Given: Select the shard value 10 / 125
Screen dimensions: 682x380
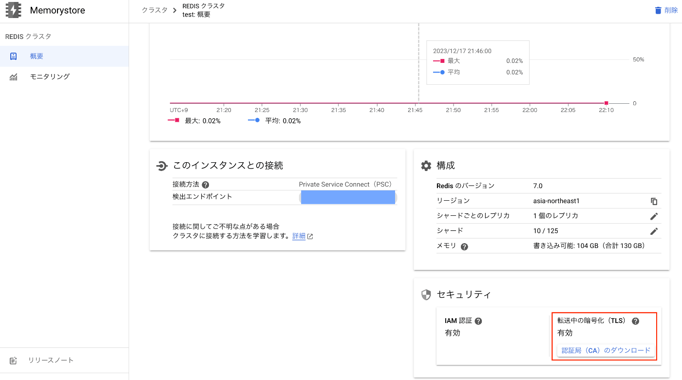Looking at the screenshot, I should 546,230.
